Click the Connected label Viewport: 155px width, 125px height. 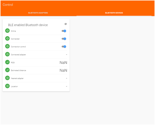(x=15, y=39)
